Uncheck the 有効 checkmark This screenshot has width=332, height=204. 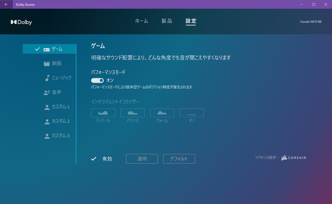coord(94,159)
